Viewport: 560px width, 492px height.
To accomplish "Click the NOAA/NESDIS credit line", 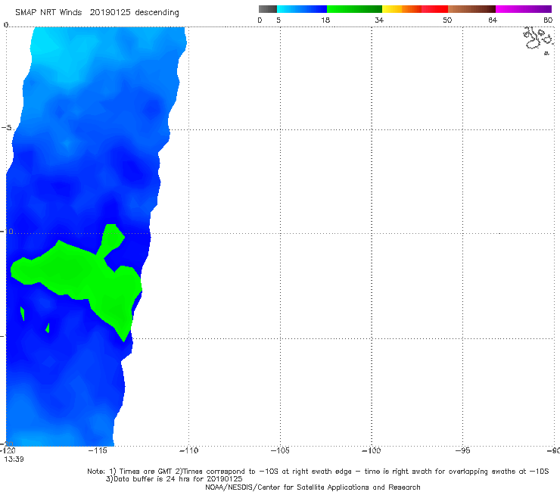I will pos(313,487).
